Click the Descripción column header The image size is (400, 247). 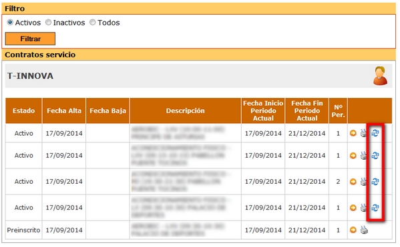pos(186,111)
